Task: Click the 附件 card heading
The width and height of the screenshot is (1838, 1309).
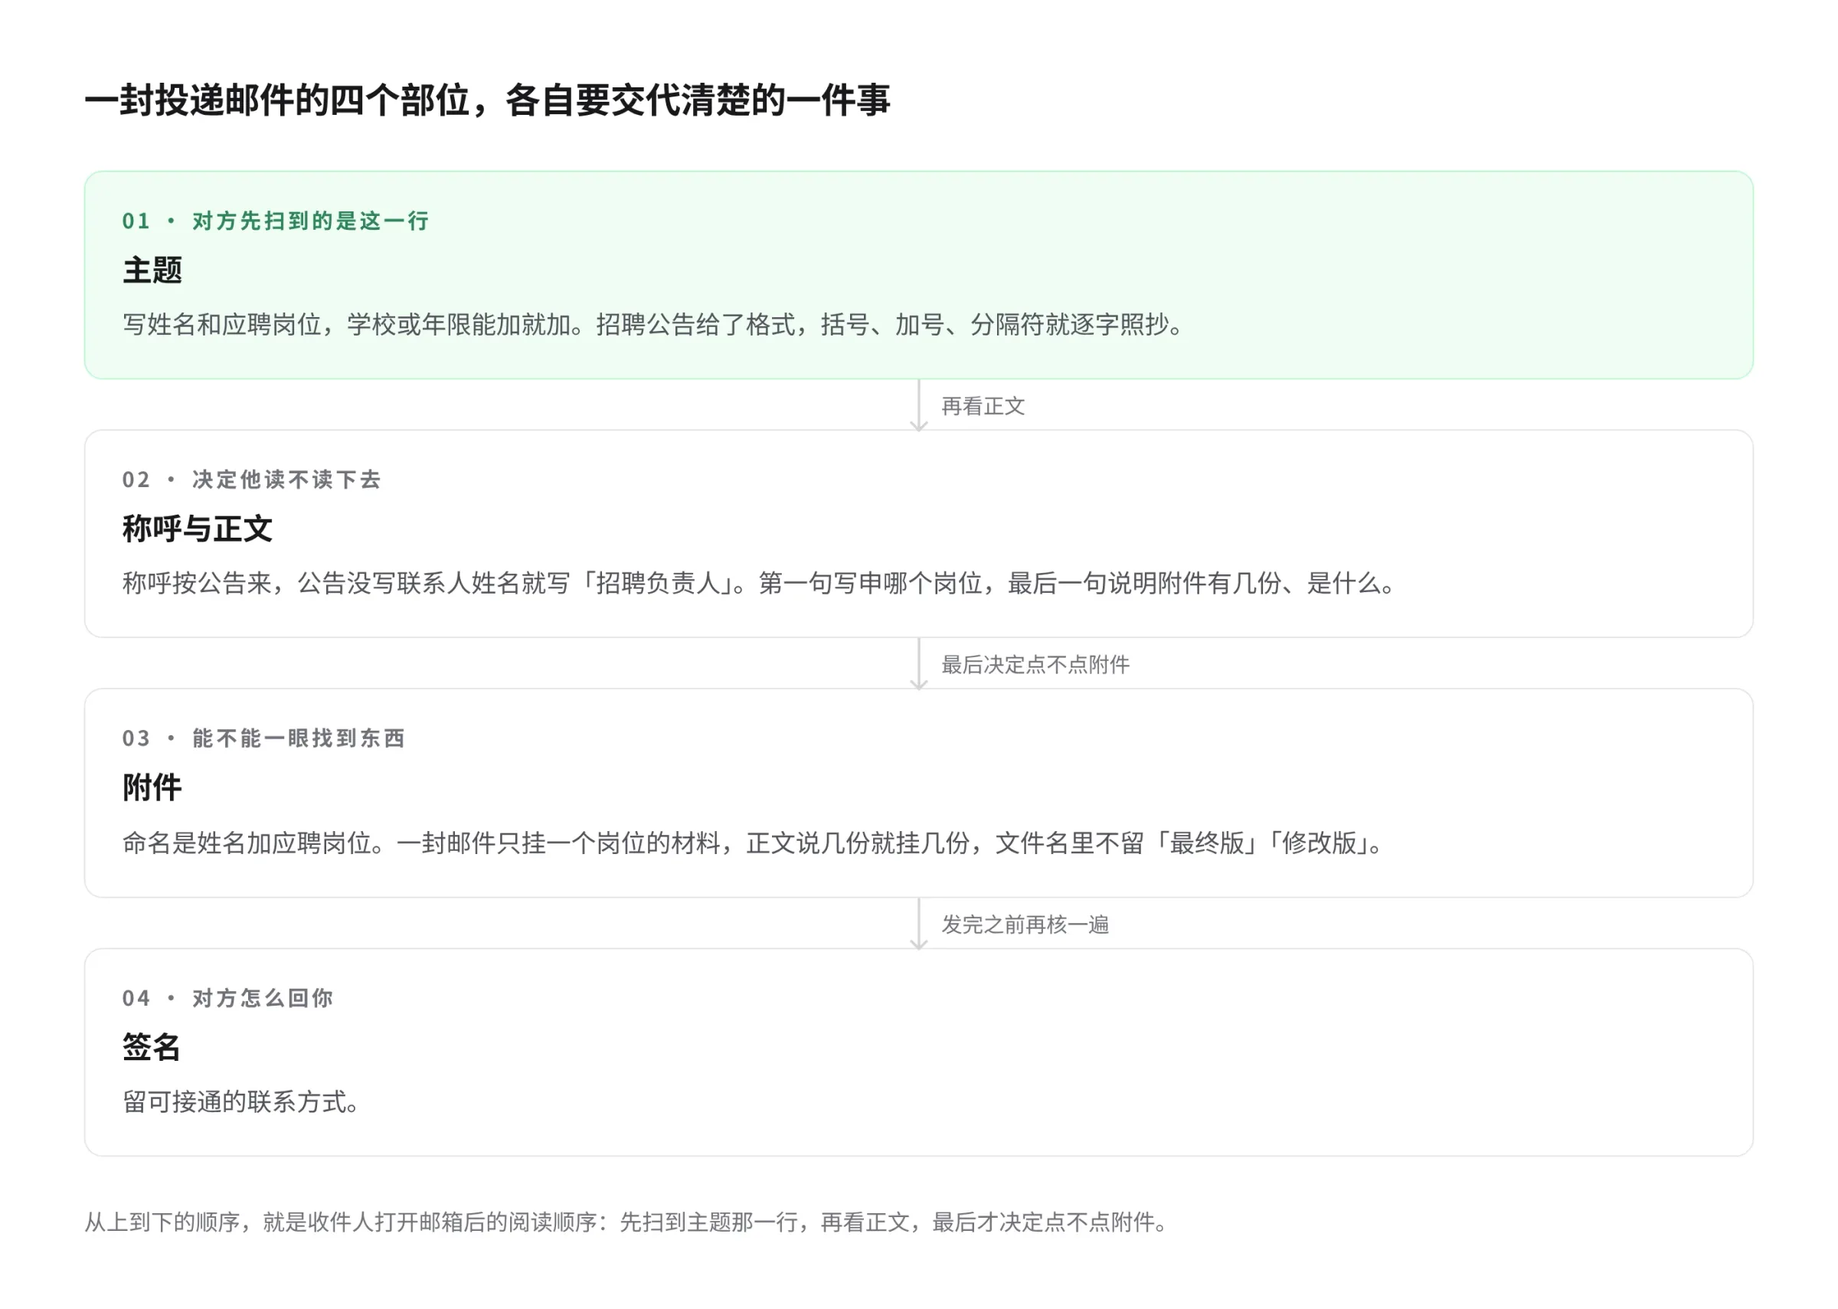Action: [152, 787]
